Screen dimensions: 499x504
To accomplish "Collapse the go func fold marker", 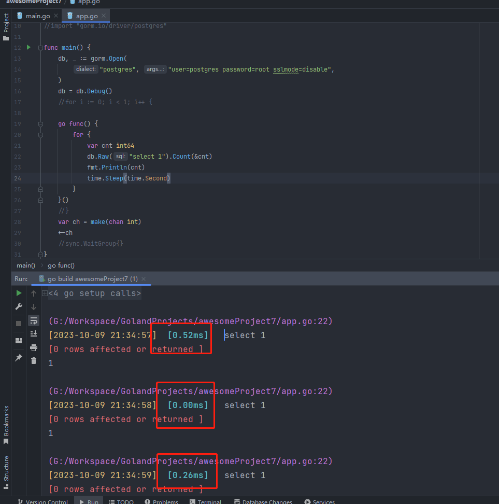I will (x=40, y=124).
